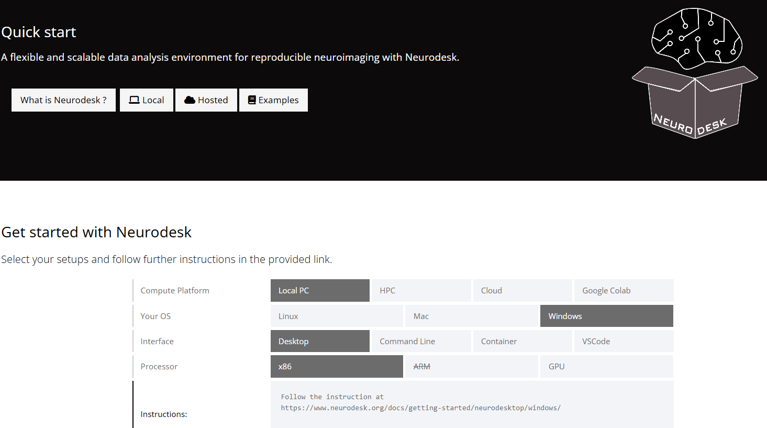The image size is (767, 428).
Task: Pick the Container interface option
Action: point(523,341)
